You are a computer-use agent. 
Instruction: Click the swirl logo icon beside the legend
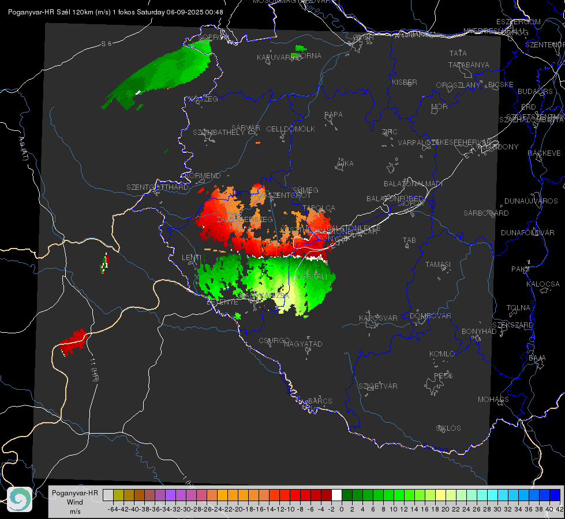click(20, 499)
